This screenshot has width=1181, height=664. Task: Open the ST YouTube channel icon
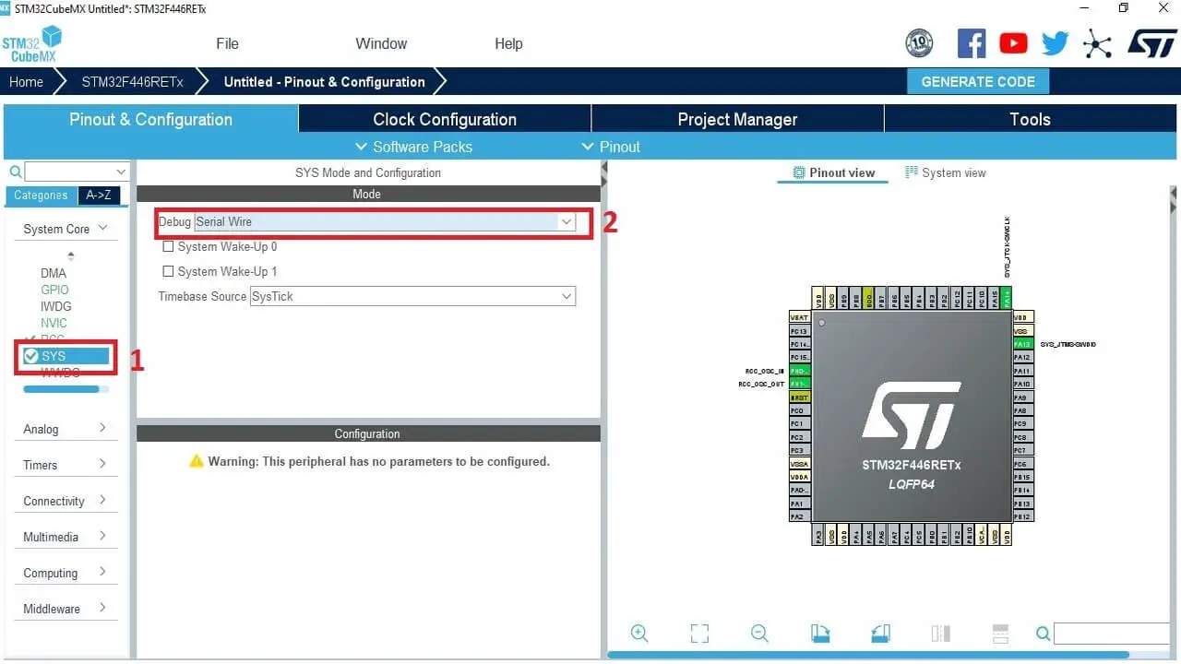[1012, 42]
